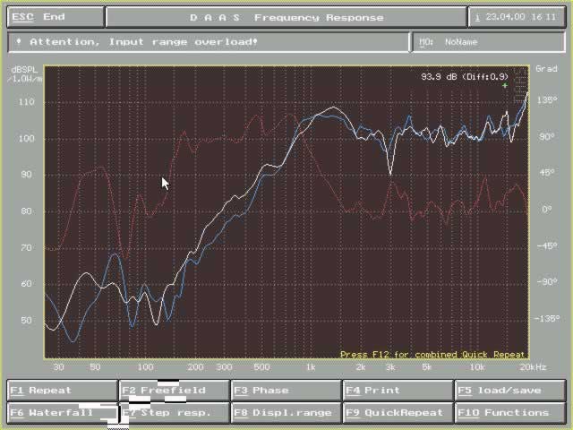Image resolution: width=573 pixels, height=430 pixels.
Task: Click the DAAS Frequency Response title bar
Action: tap(286, 17)
